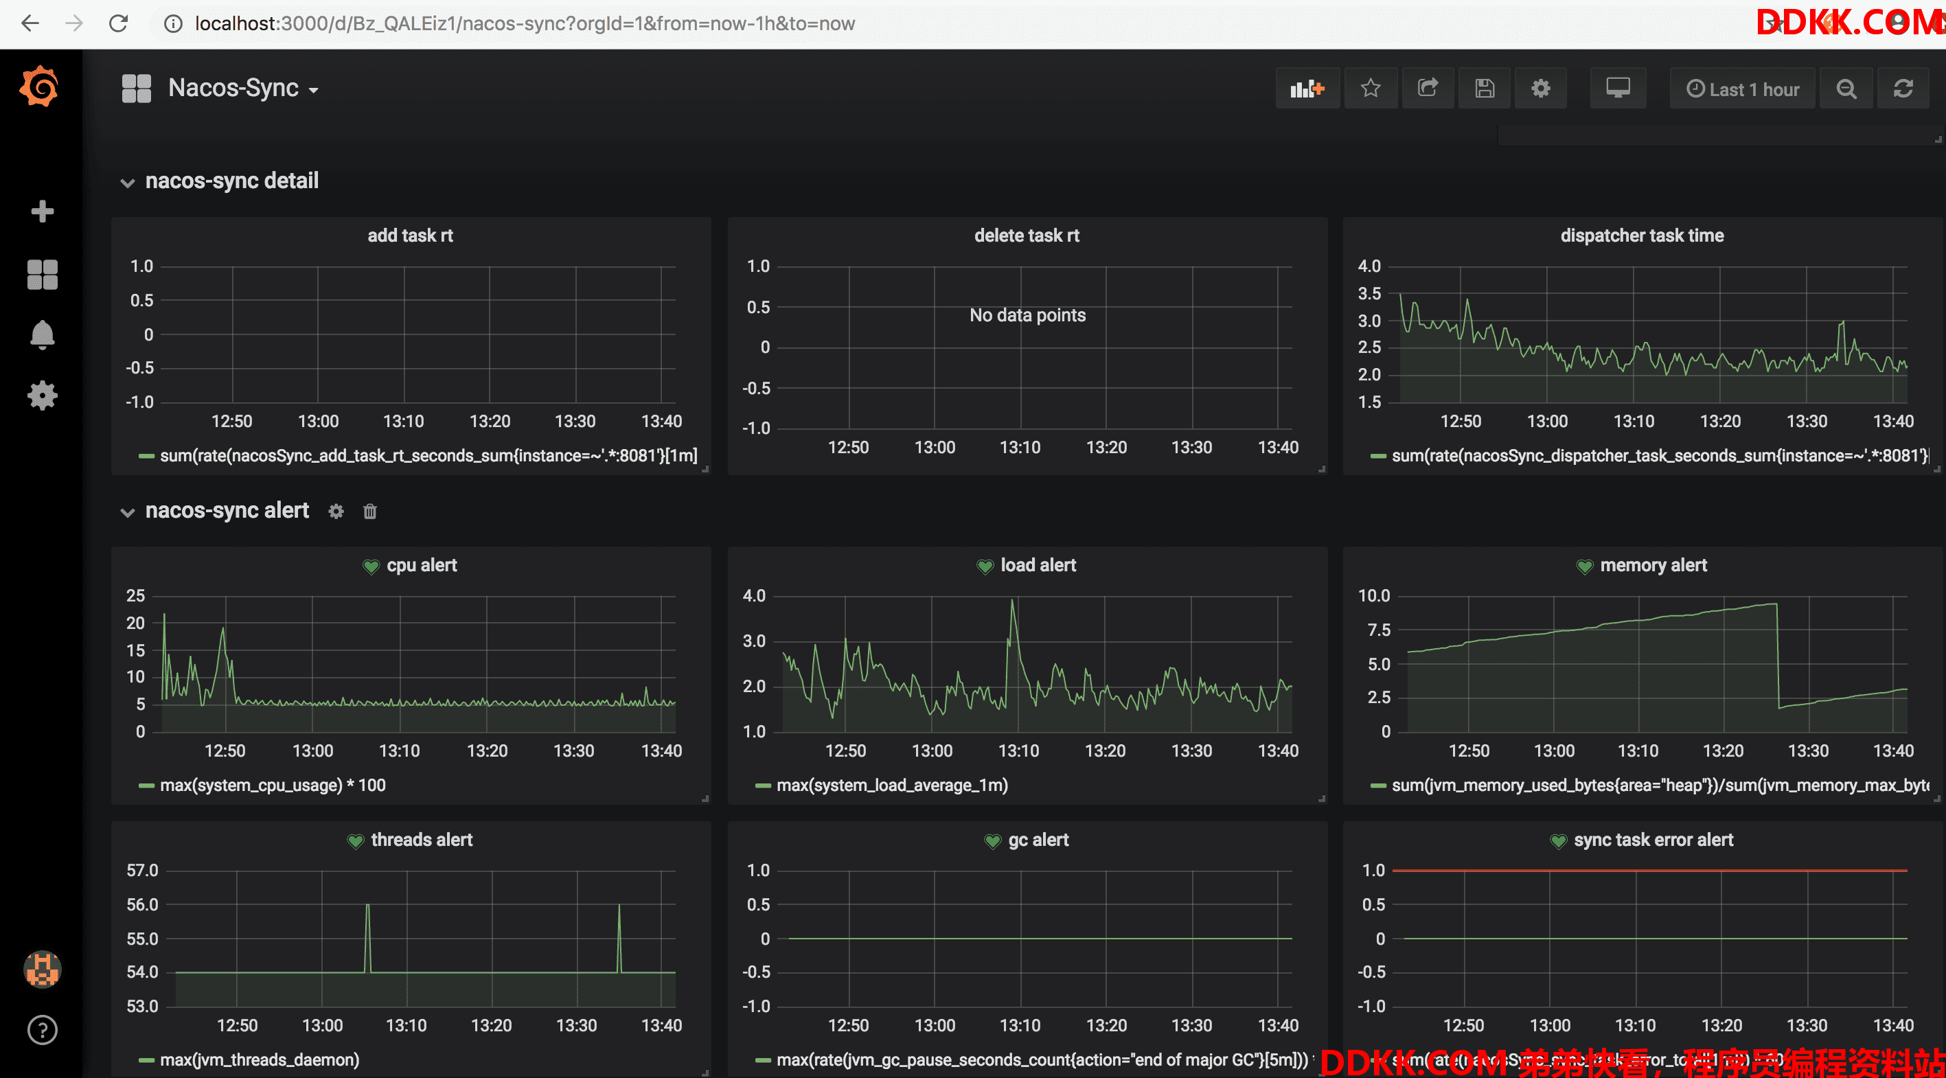Screen dimensions: 1946x1078
Task: Open the Dashboards grid icon in sidebar
Action: tap(43, 274)
